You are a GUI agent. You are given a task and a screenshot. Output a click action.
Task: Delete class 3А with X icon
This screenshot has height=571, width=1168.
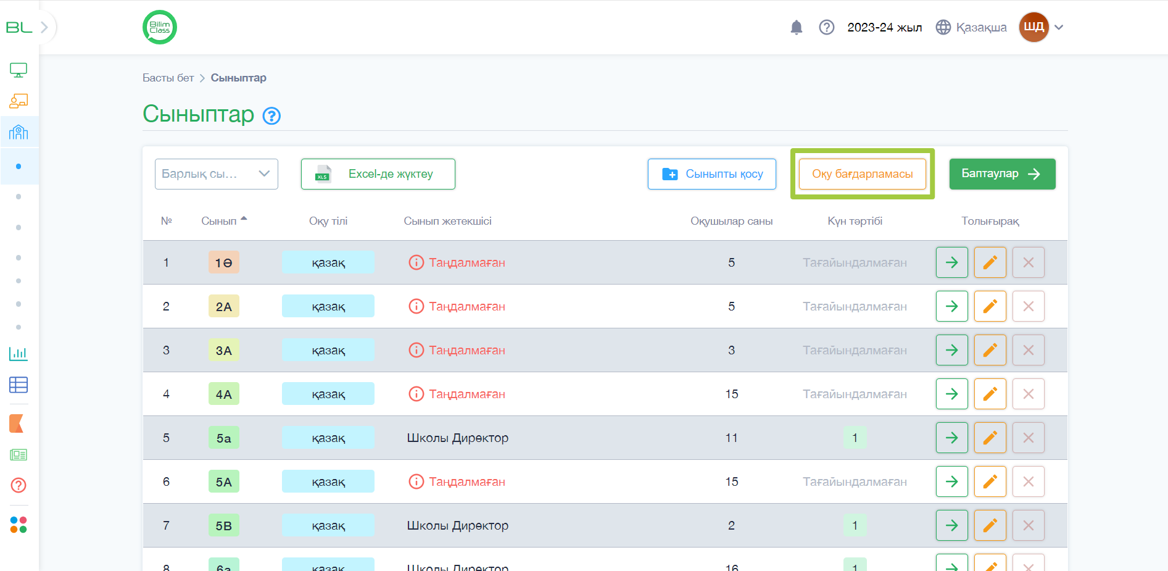1029,350
